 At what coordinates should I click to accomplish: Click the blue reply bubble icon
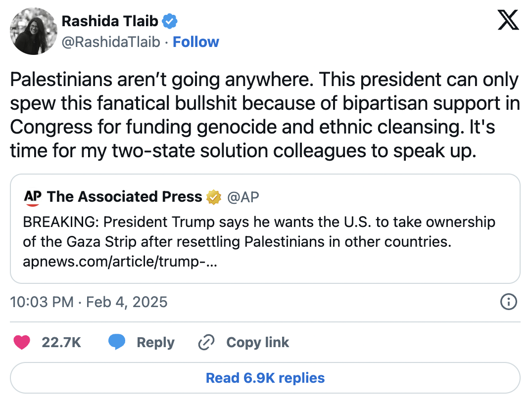pos(116,342)
